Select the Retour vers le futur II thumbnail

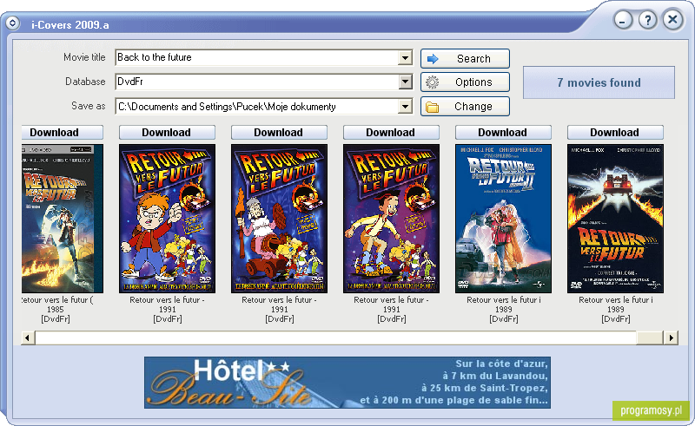coord(504,219)
